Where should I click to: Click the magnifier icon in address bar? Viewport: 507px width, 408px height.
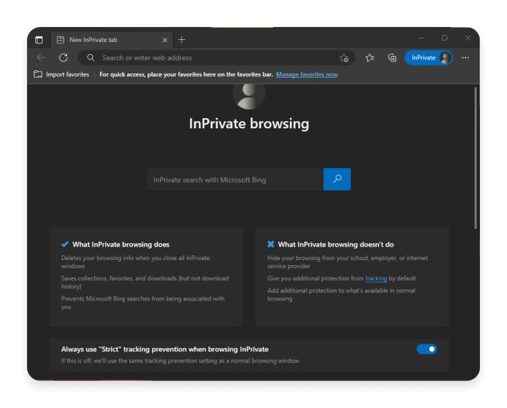coord(91,58)
